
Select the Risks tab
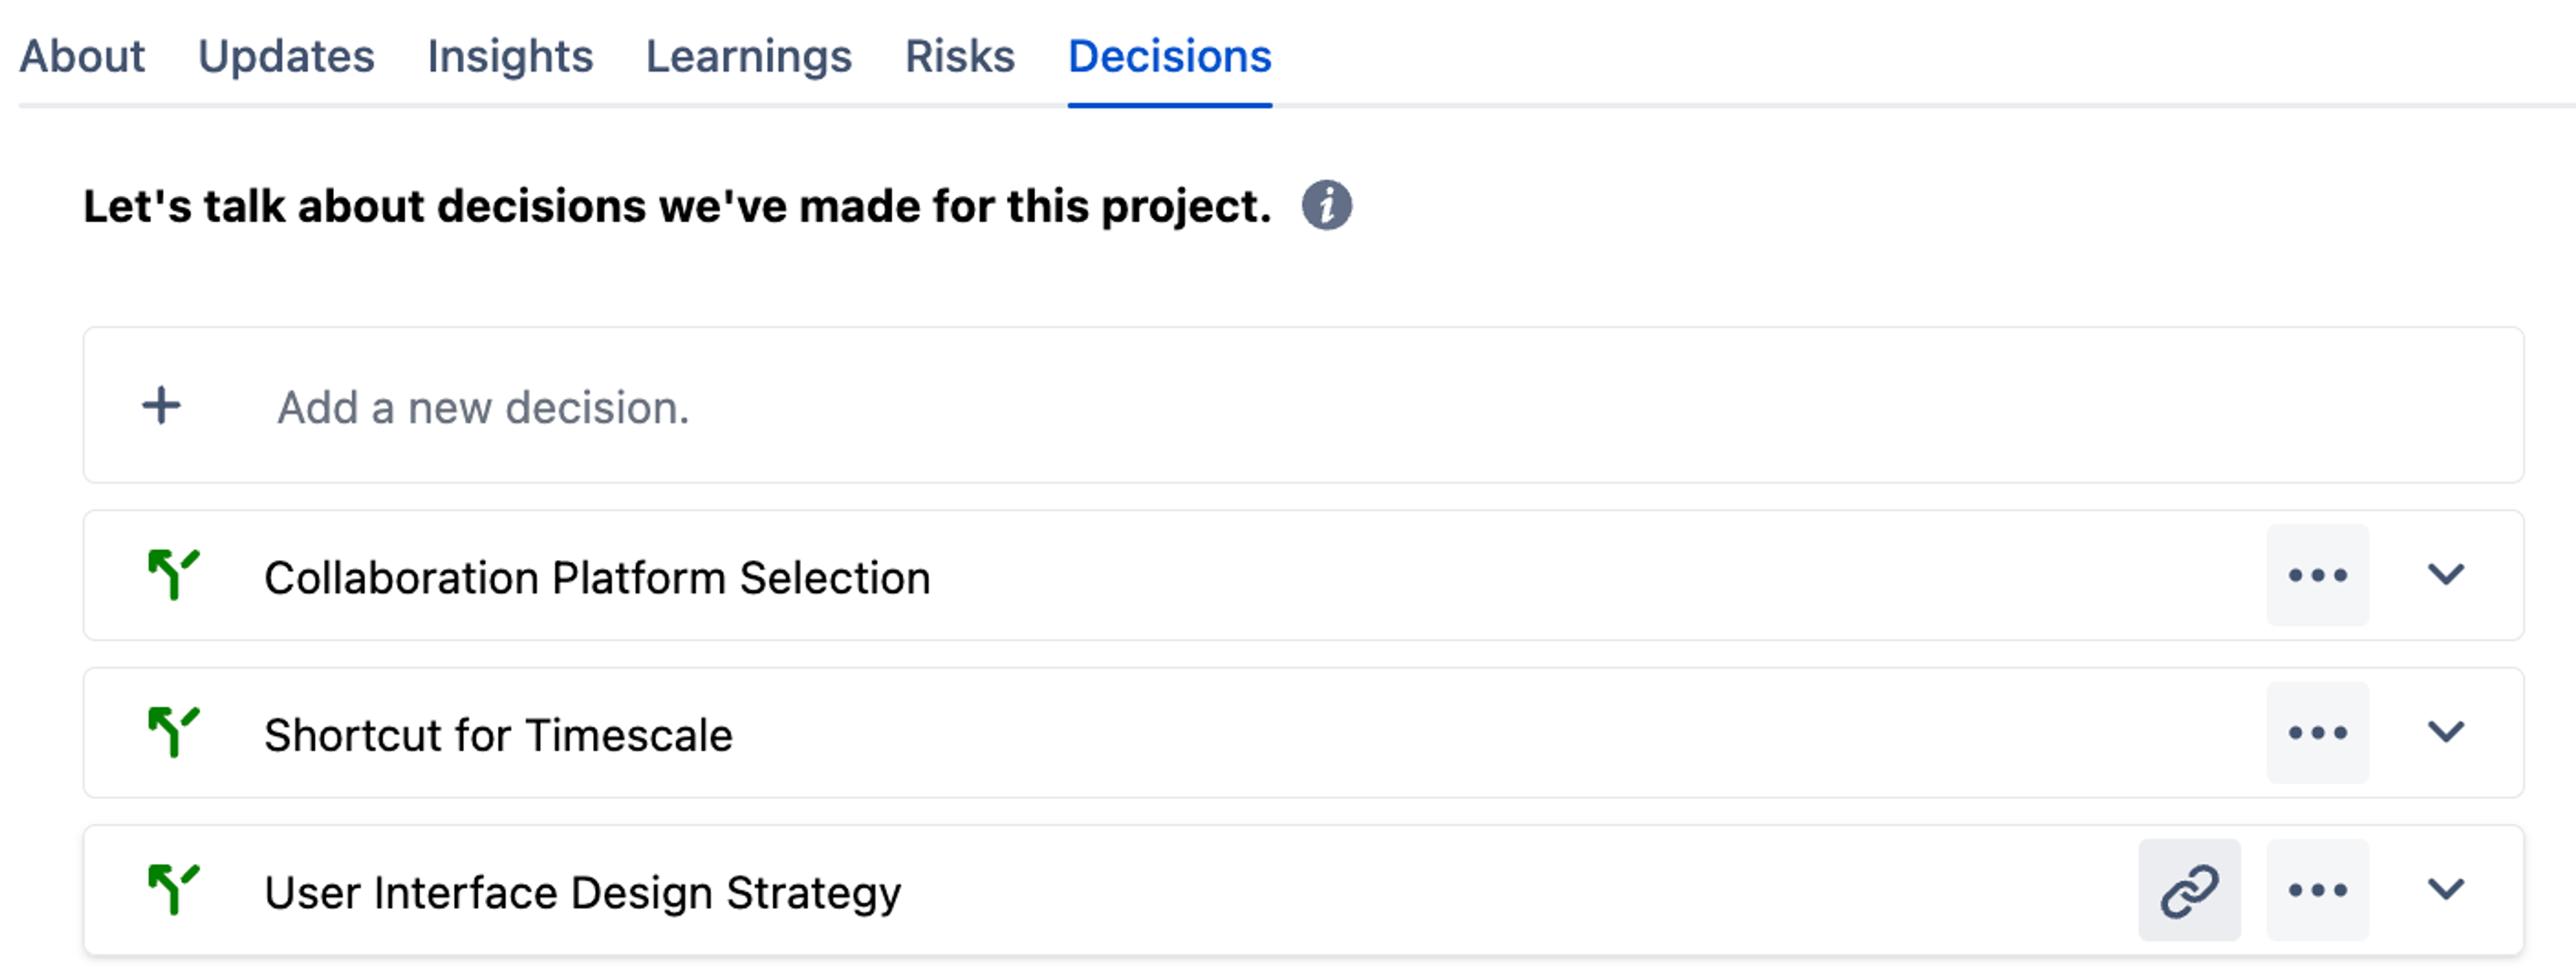click(960, 56)
